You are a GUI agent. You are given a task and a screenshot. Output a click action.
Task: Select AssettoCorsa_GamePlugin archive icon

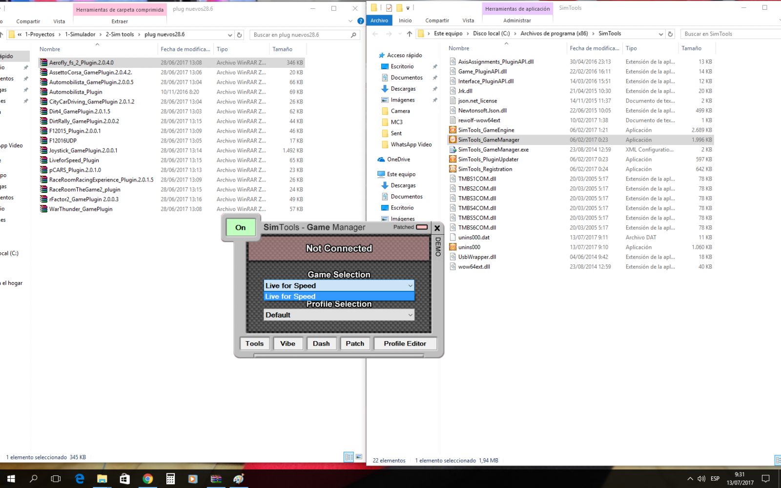tap(43, 72)
